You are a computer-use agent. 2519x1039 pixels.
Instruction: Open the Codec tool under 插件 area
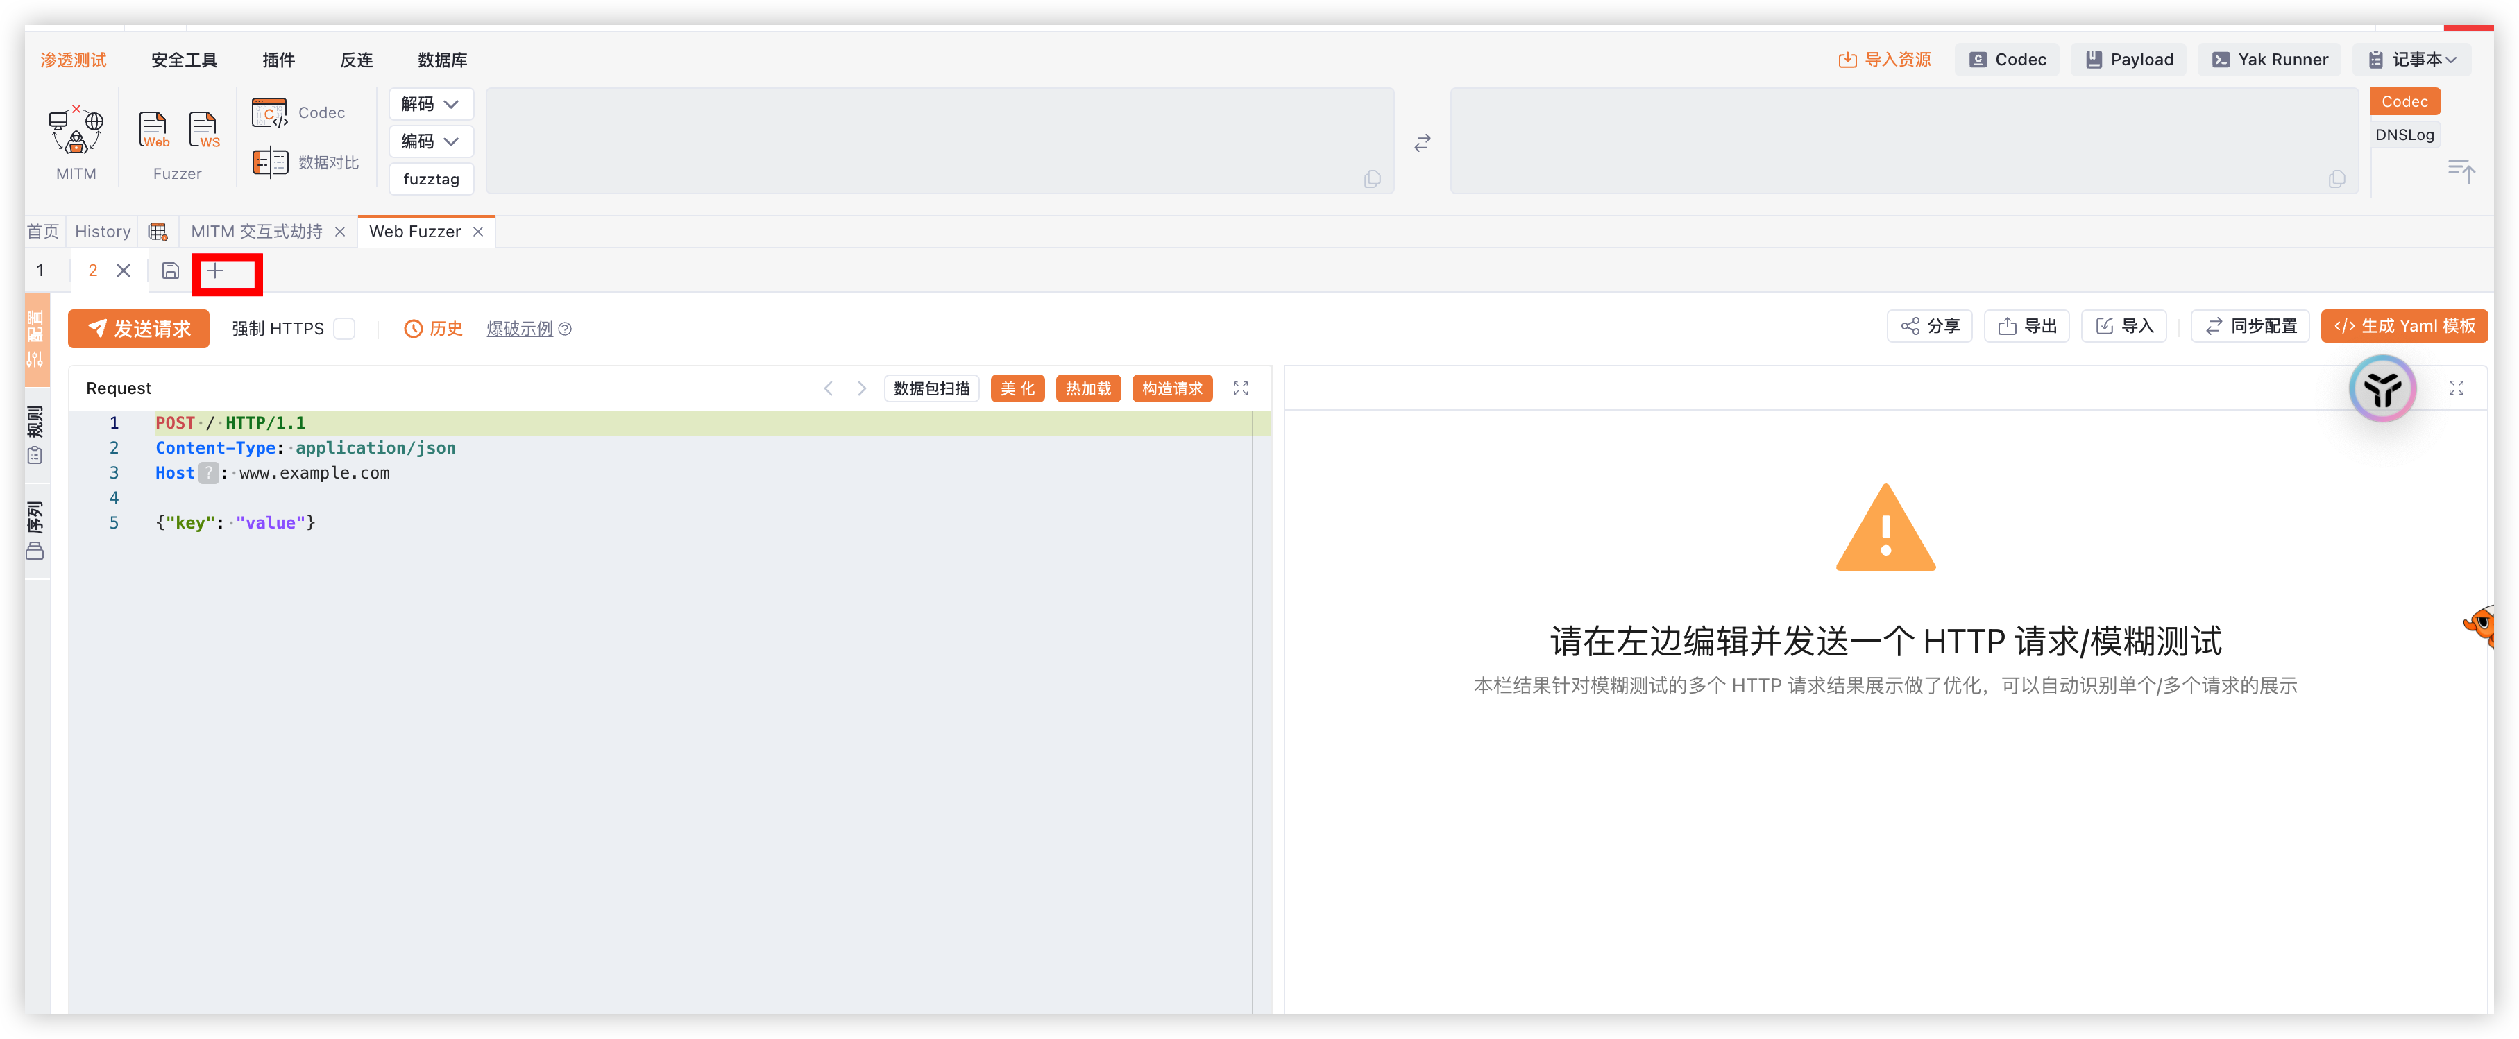click(270, 112)
